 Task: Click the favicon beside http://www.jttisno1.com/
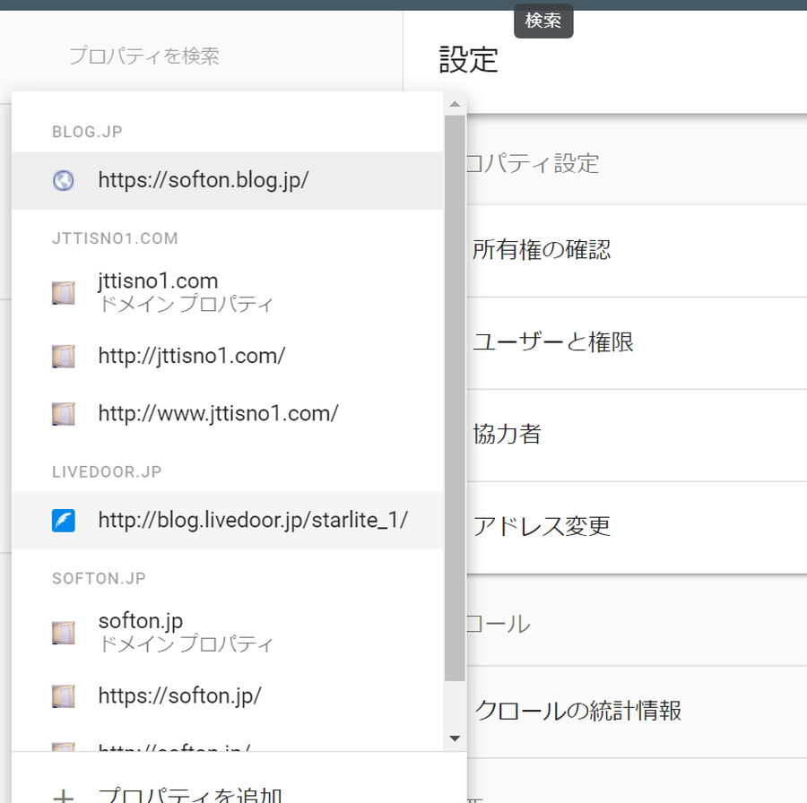(x=64, y=413)
